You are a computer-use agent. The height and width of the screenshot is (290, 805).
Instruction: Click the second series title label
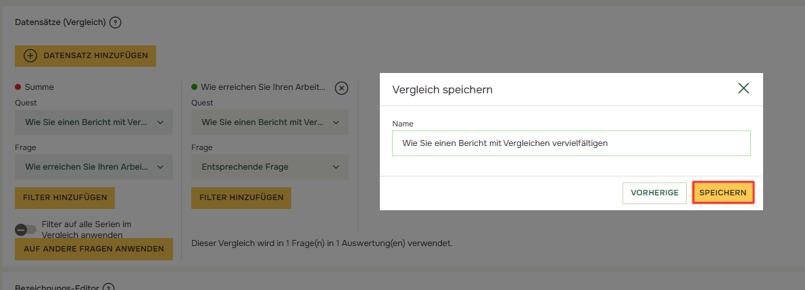click(x=263, y=87)
